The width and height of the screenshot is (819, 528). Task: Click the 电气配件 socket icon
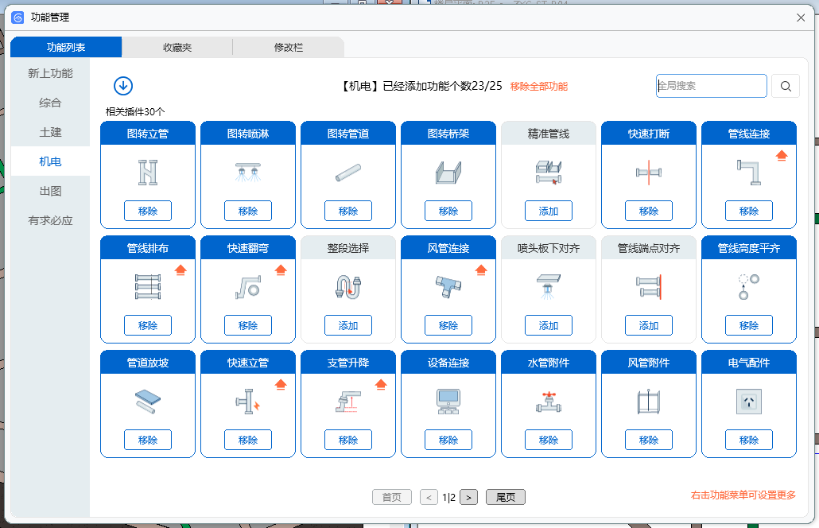pos(748,402)
